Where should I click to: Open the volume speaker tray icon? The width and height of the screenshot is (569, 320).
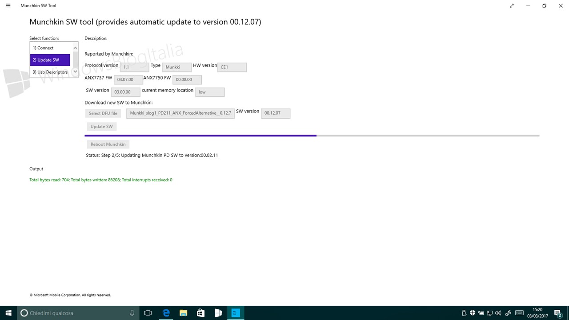point(498,313)
